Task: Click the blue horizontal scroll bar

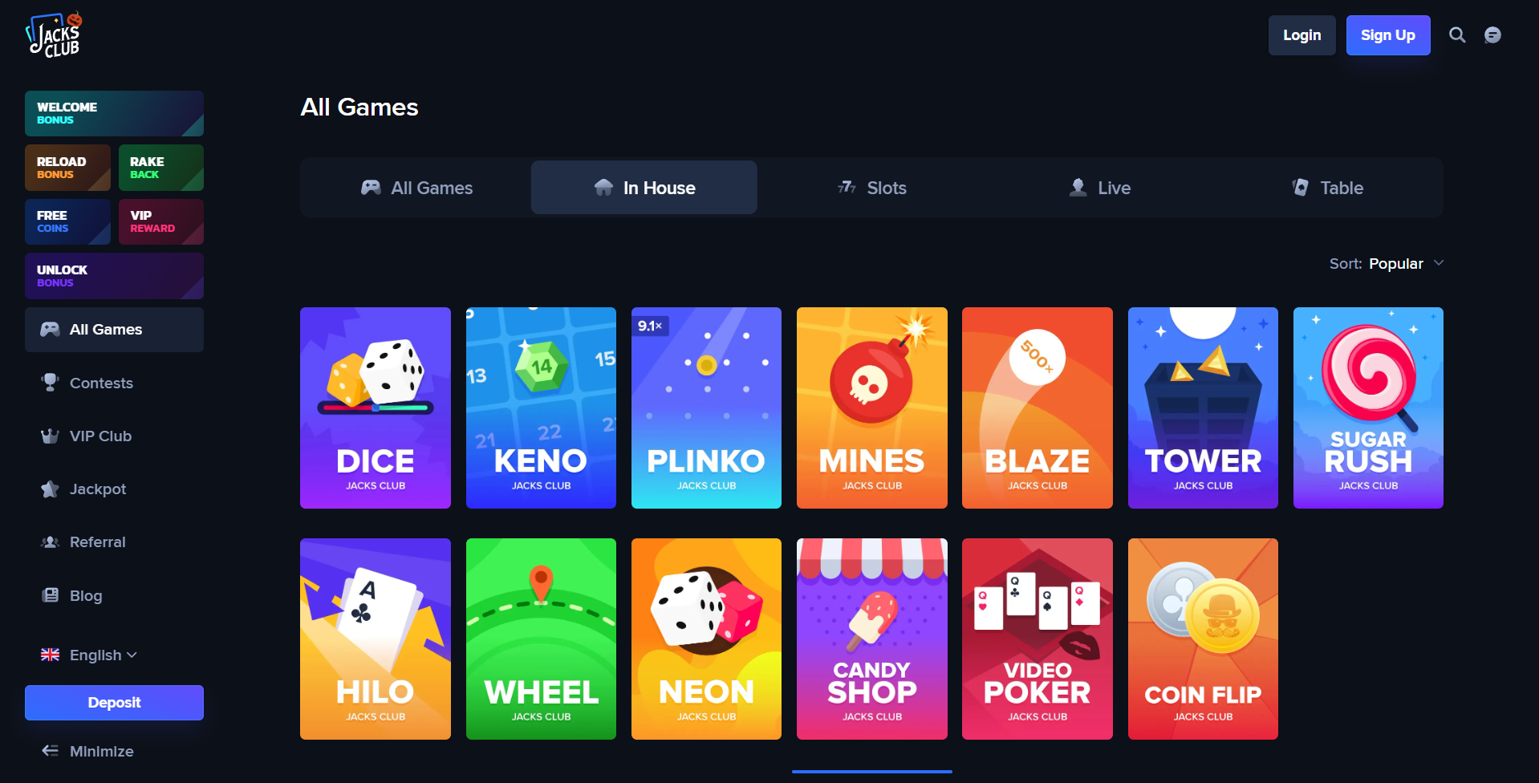Action: [x=871, y=772]
